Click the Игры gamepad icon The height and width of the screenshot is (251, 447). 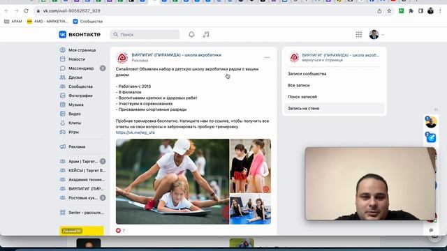[63, 132]
